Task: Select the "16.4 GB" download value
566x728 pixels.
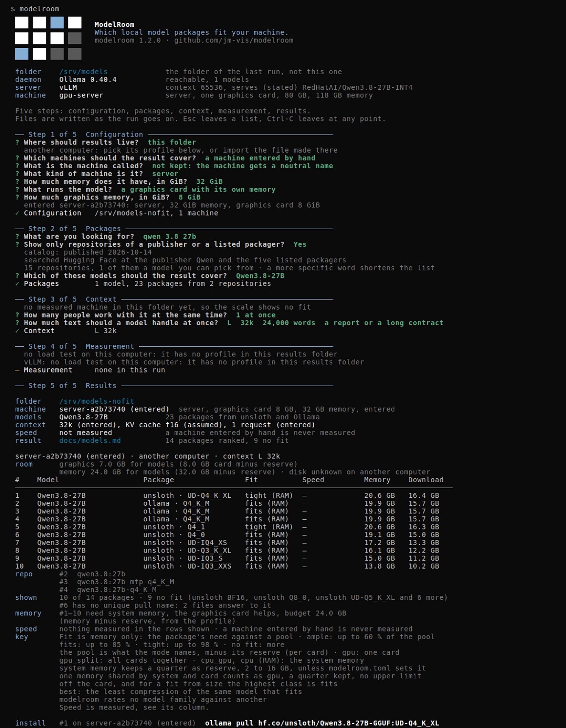Action: [424, 495]
